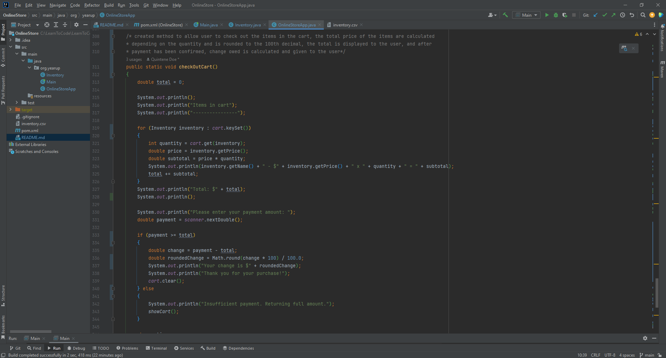This screenshot has width=666, height=358.
Task: Expand the target folder
Action: point(10,109)
